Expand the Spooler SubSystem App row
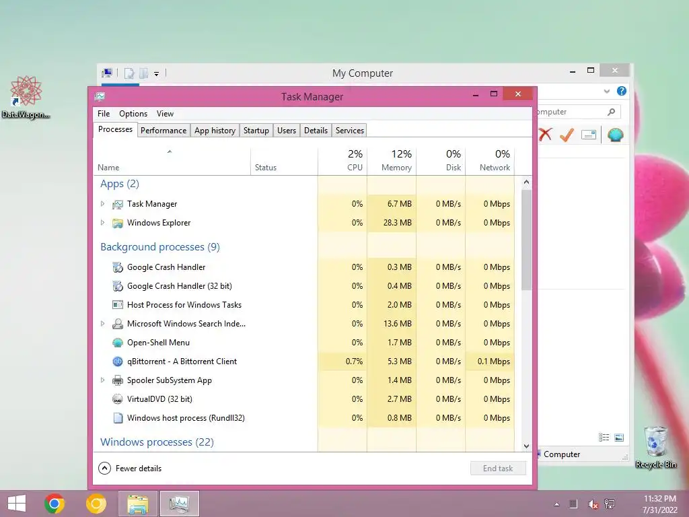Viewport: 689px width, 517px height. [x=102, y=380]
